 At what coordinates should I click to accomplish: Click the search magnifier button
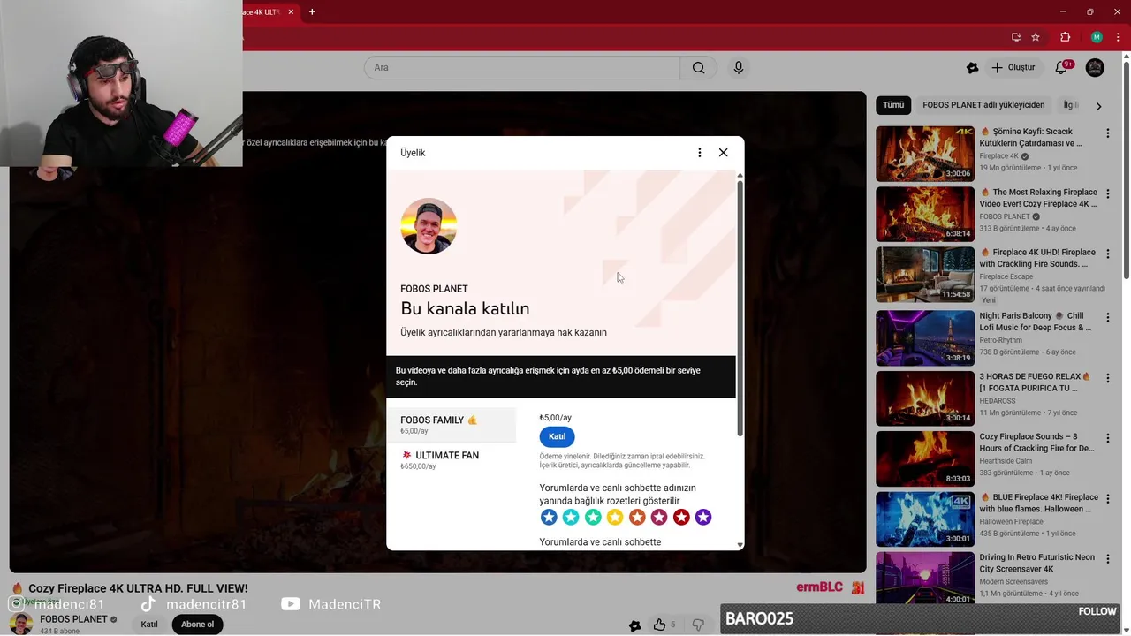pos(699,68)
